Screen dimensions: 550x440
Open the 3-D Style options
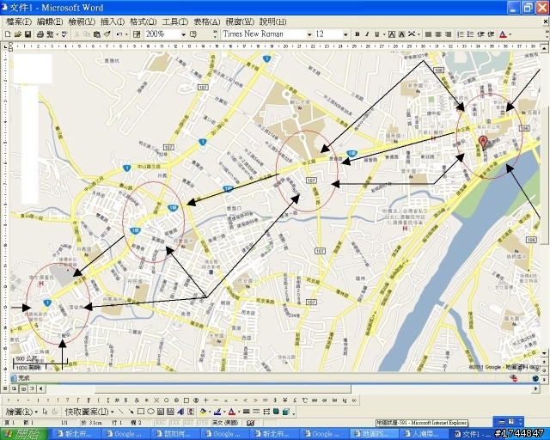286,412
